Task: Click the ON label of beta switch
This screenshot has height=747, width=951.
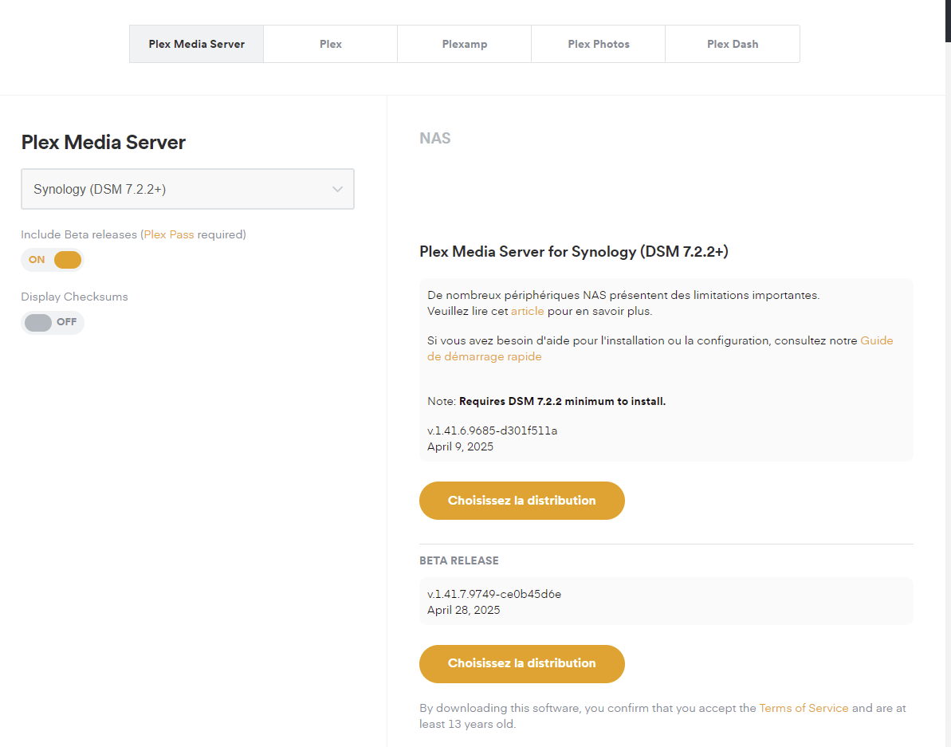Action: [x=37, y=260]
